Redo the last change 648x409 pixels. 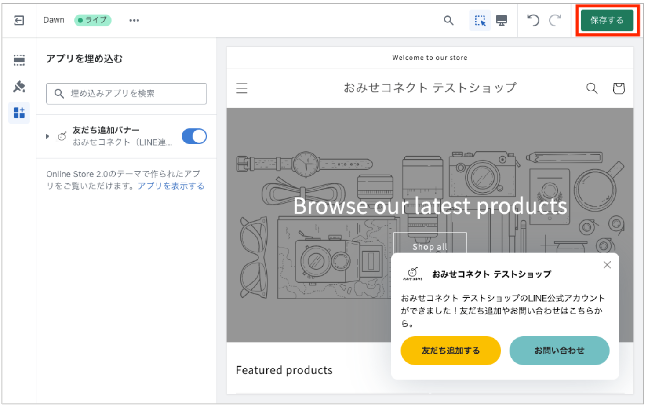(x=555, y=20)
